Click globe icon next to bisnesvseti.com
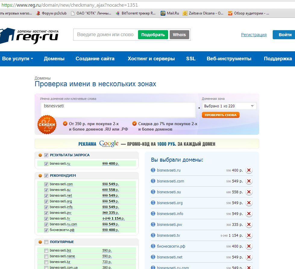 point(153,181)
